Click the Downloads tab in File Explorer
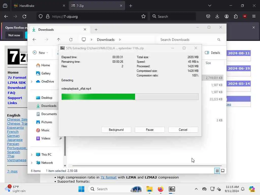The image size is (260, 195). coord(60,30)
